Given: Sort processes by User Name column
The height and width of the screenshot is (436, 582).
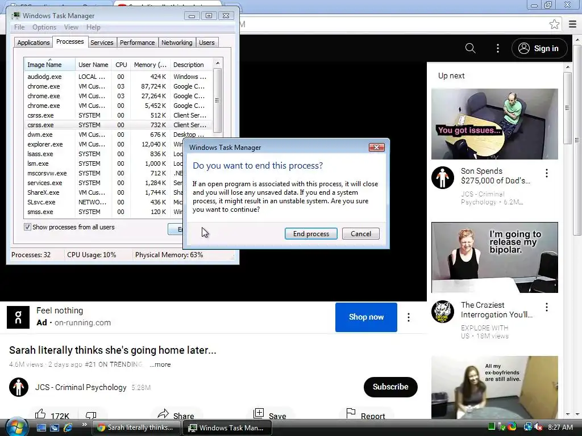Looking at the screenshot, I should (x=93, y=65).
